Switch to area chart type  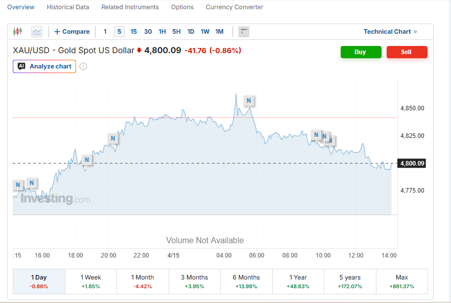coord(37,32)
